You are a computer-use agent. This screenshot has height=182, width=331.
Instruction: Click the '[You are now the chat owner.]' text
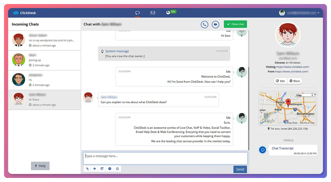point(125,56)
